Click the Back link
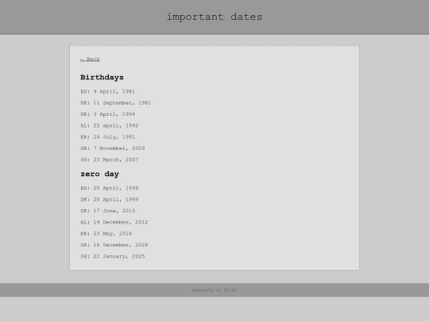 tap(90, 59)
